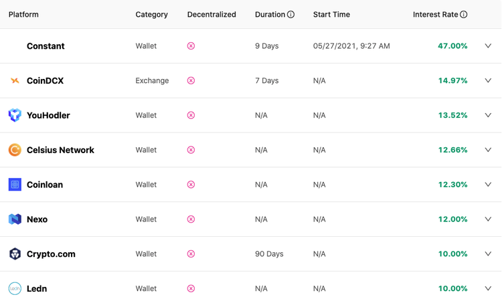Open the YouHodler platform link
The height and width of the screenshot is (305, 502).
coord(48,115)
